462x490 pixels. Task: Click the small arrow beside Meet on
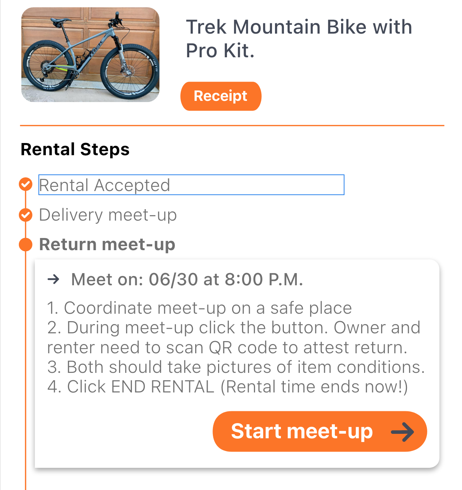(x=54, y=279)
